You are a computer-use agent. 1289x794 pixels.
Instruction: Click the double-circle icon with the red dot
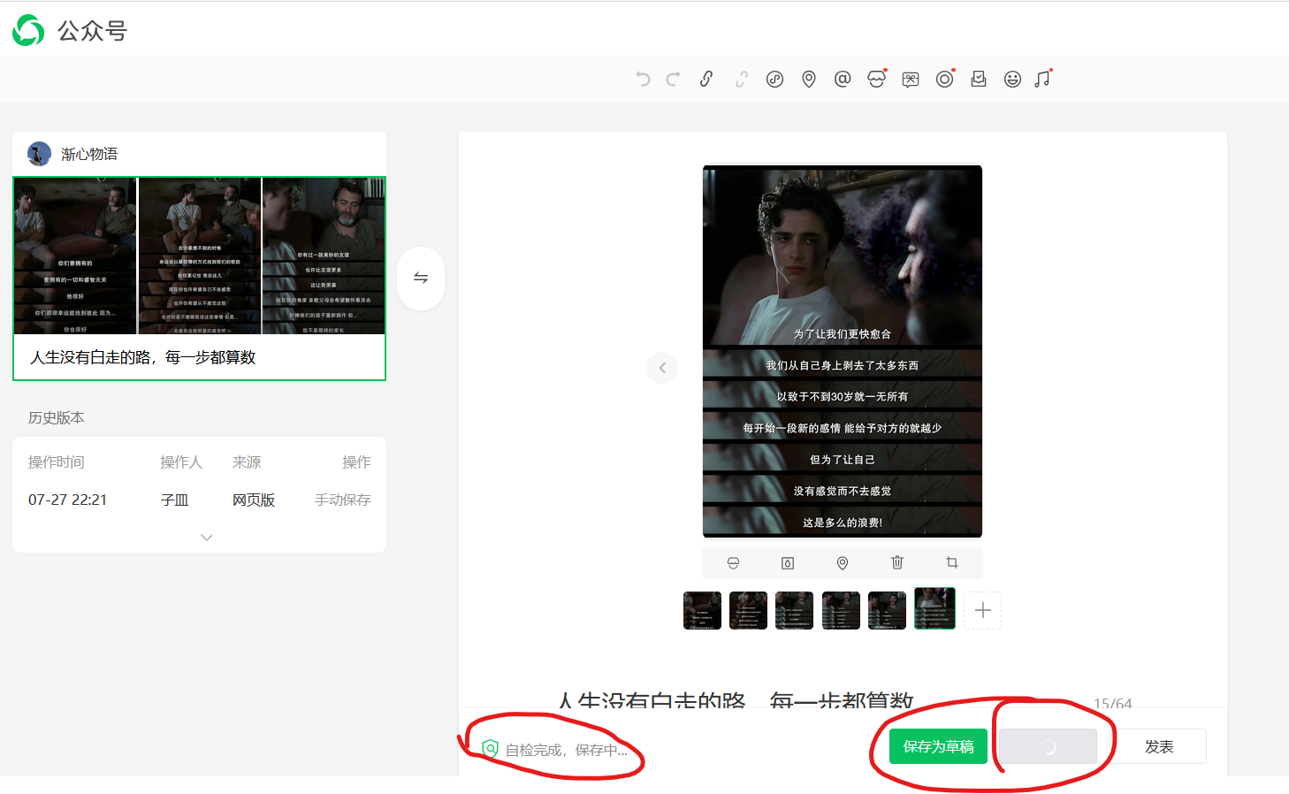944,79
